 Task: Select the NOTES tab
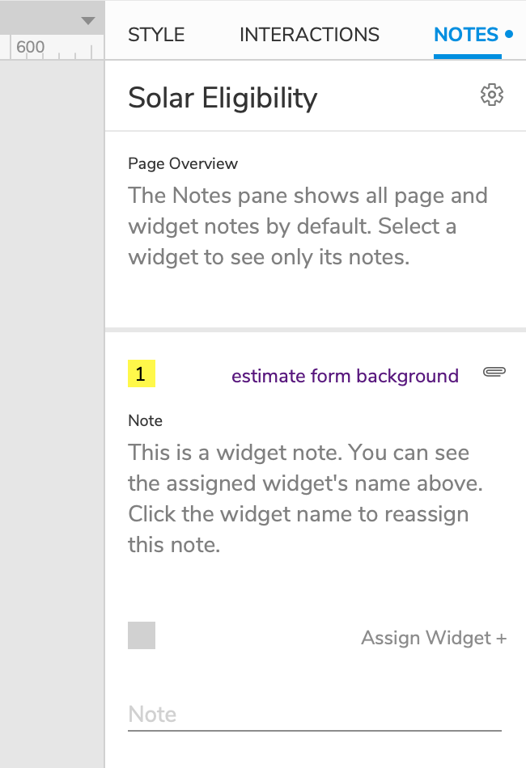pyautogui.click(x=466, y=35)
